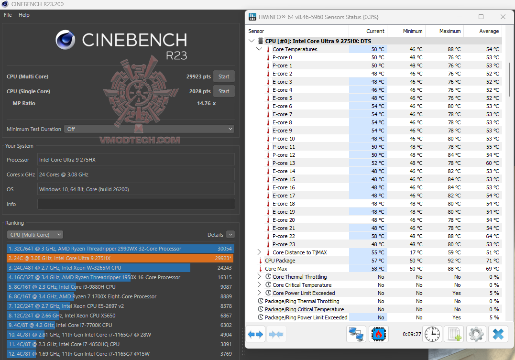Click HWiNFO CPU flame chip icon
The image size is (515, 360).
point(378,334)
